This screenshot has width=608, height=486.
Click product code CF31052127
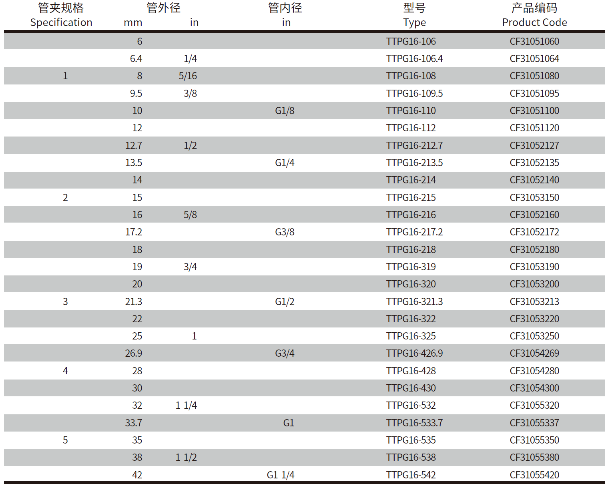click(534, 145)
